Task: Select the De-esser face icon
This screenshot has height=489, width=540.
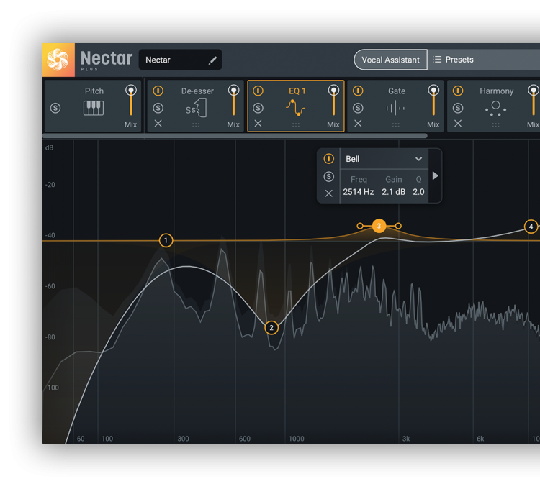Action: pos(197,108)
